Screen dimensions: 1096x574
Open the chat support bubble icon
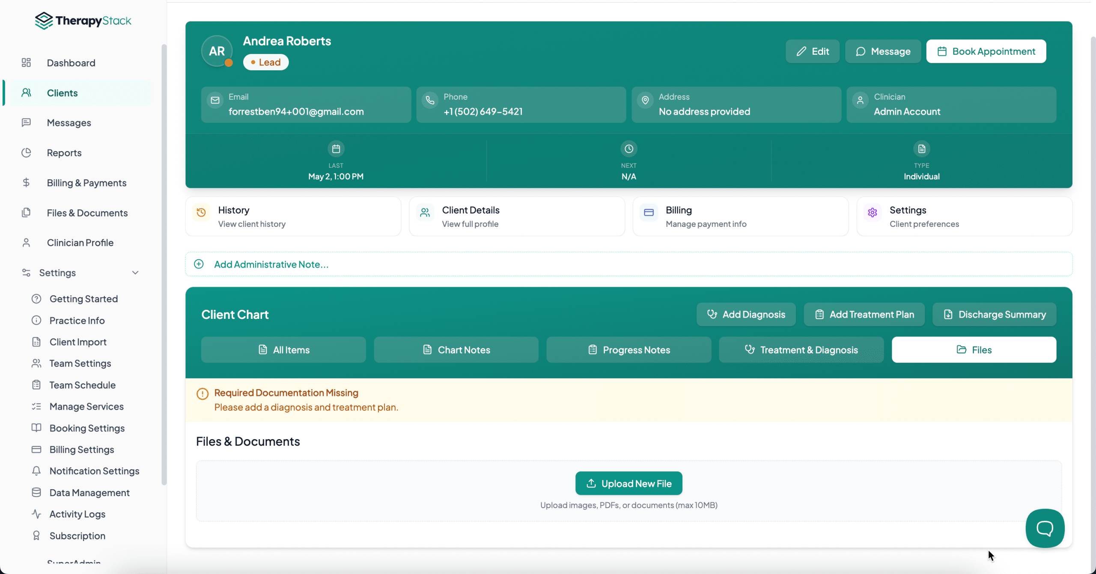1045,528
